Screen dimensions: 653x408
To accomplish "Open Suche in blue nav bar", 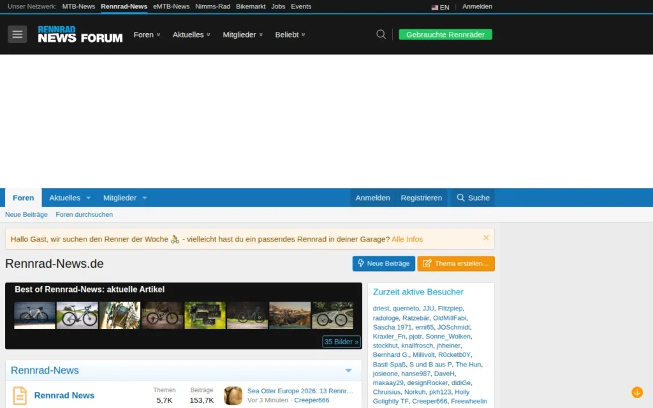I will pyautogui.click(x=473, y=198).
